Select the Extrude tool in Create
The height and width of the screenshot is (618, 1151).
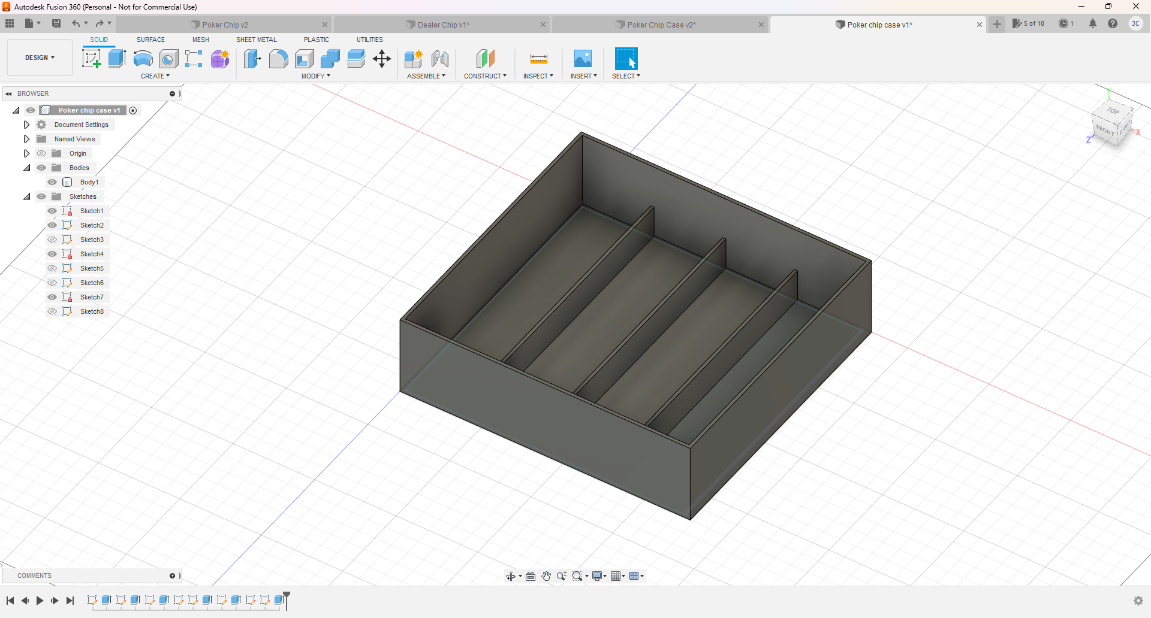(117, 59)
